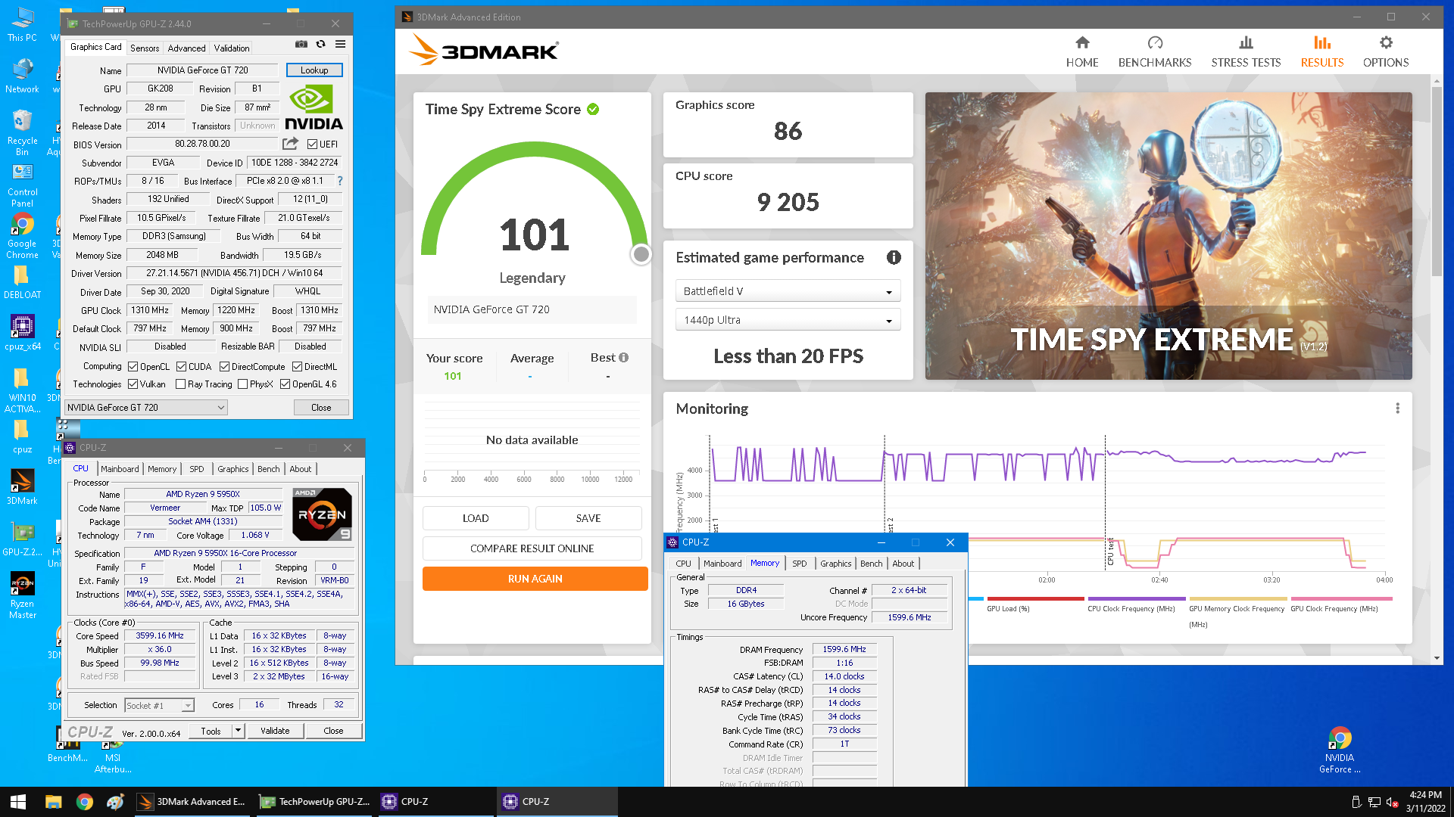The width and height of the screenshot is (1454, 817).
Task: Click Validate in the CPU-Z window
Action: pos(275,731)
